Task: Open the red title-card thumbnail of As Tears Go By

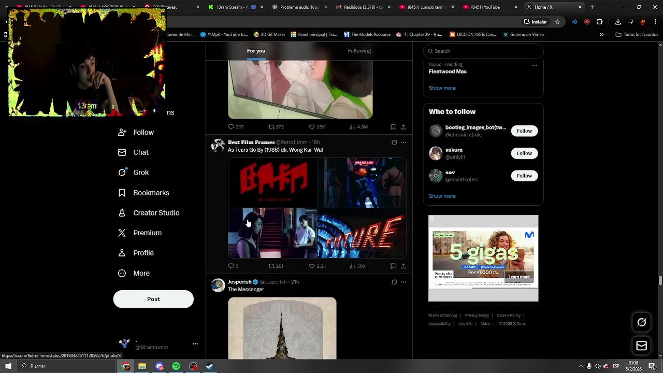Action: pyautogui.click(x=272, y=183)
